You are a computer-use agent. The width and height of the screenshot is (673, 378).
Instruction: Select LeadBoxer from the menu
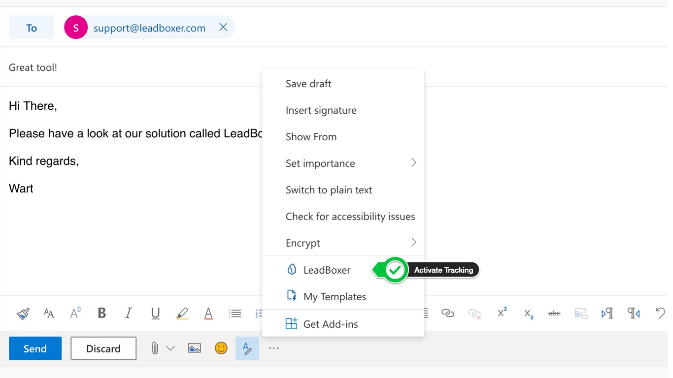327,270
